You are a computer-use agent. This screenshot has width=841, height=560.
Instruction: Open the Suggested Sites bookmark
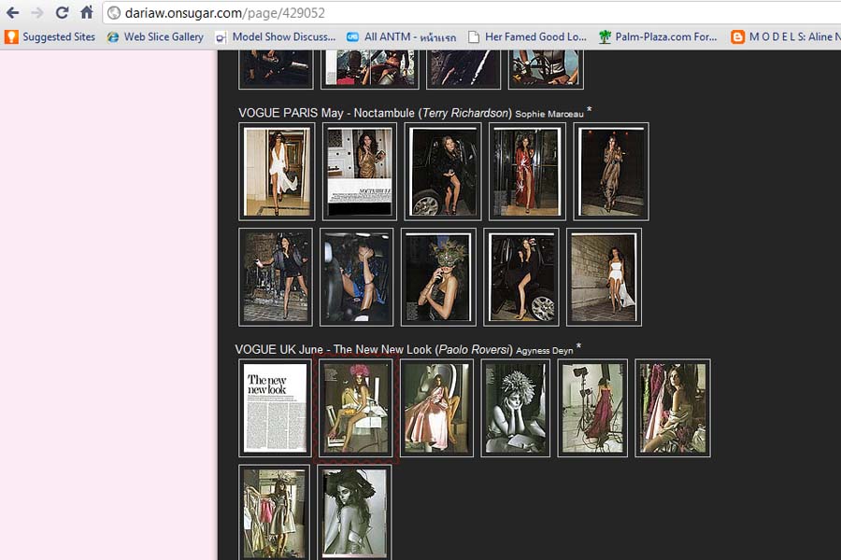pos(50,37)
